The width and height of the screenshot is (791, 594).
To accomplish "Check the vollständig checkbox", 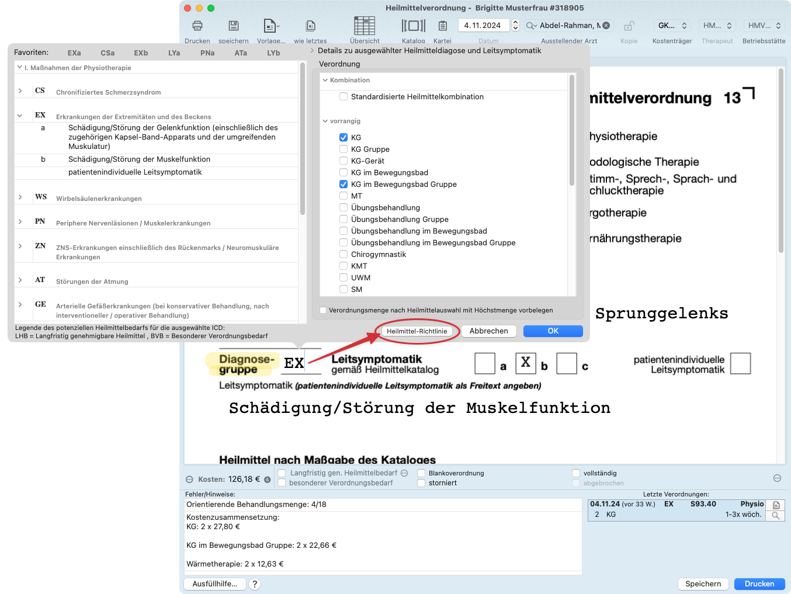I will point(576,473).
